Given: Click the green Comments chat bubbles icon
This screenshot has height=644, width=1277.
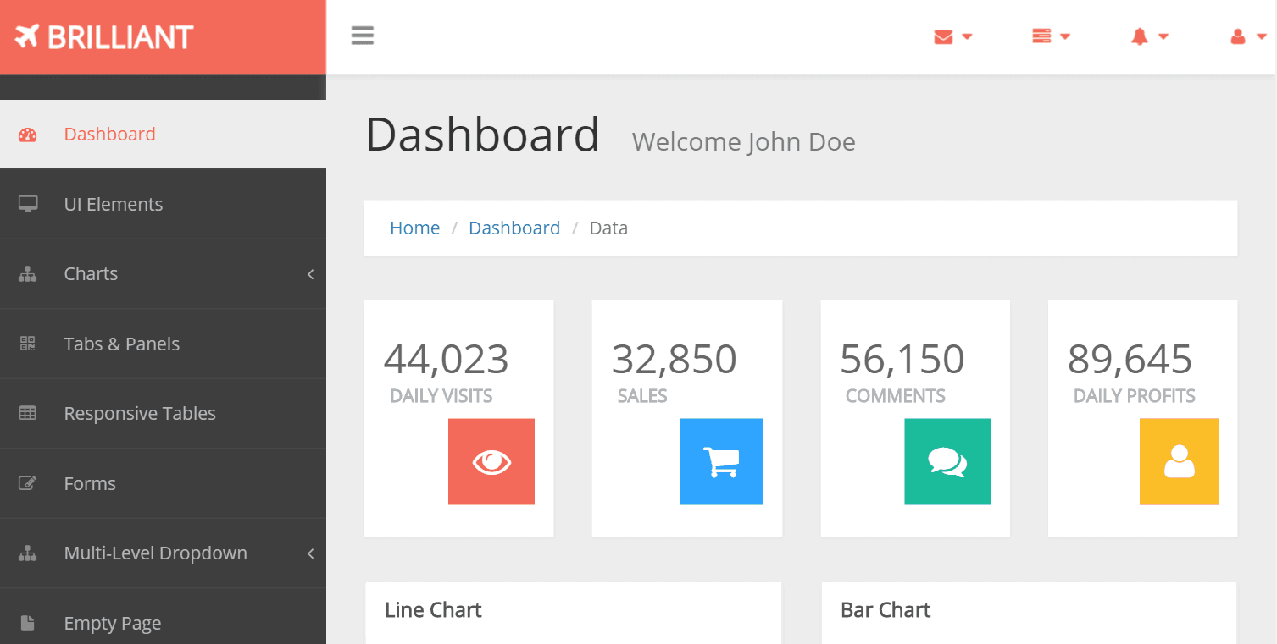Looking at the screenshot, I should [x=947, y=462].
